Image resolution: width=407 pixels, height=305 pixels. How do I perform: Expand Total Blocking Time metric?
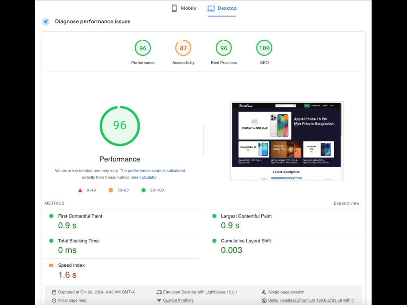coord(122,246)
